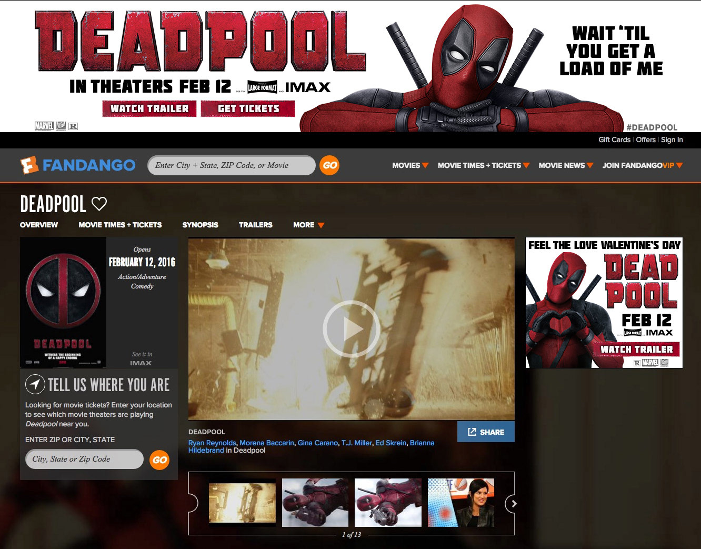Click the Offers link
This screenshot has width=701, height=549.
click(646, 139)
